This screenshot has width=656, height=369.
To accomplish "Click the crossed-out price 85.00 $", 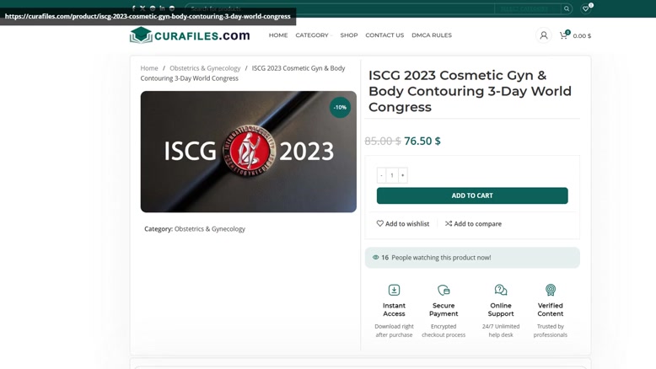I will (x=383, y=141).
